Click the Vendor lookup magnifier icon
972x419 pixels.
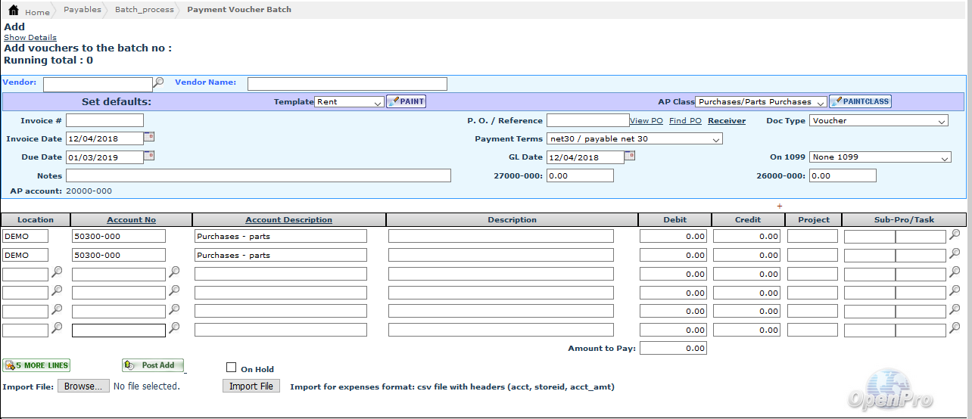click(x=159, y=82)
